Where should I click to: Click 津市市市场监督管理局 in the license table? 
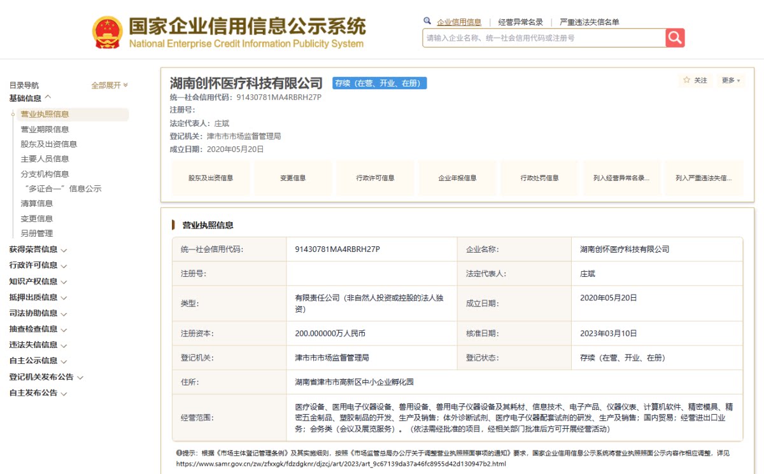[332, 358]
